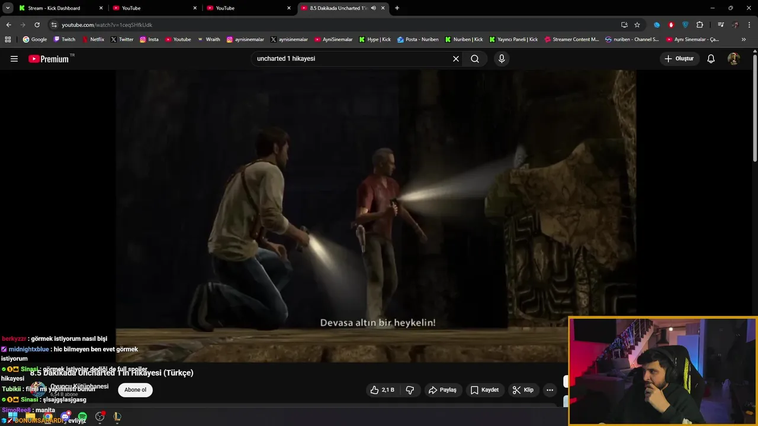
Task: Install or cast icon in address bar
Action: click(x=624, y=25)
